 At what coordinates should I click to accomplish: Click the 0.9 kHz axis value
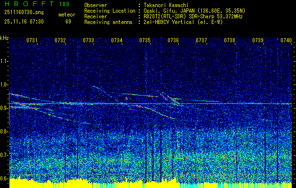click(4, 108)
